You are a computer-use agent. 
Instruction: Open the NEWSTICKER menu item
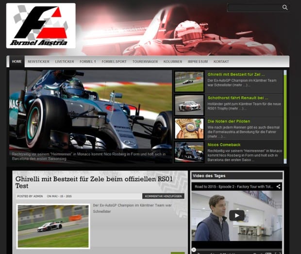click(38, 62)
